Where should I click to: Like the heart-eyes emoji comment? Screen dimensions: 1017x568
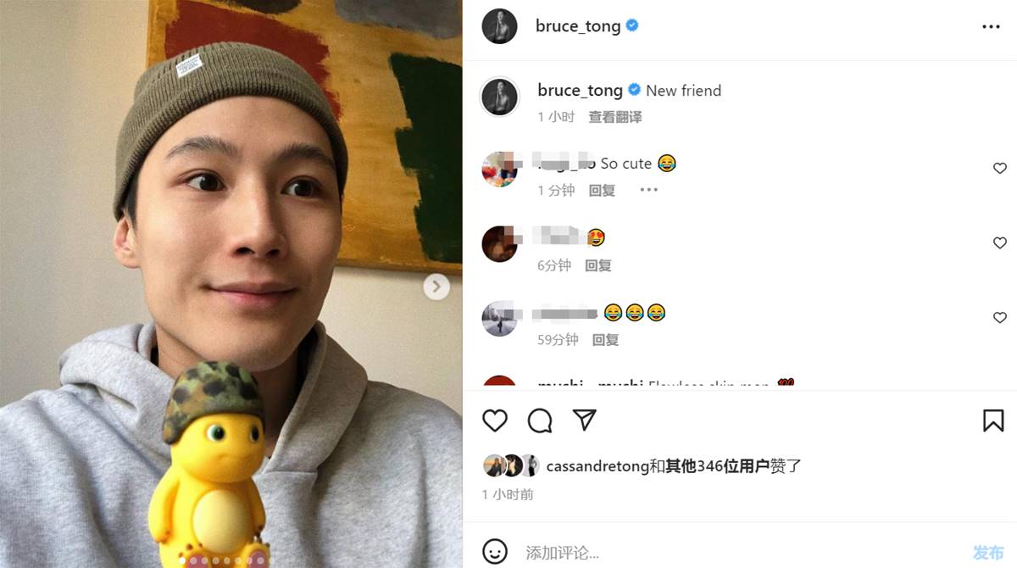click(1000, 243)
